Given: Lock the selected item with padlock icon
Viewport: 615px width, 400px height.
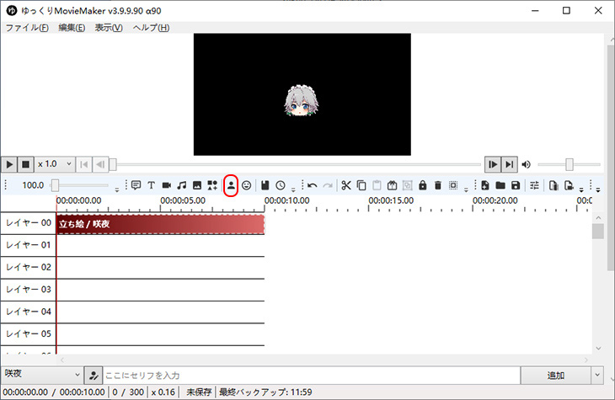Looking at the screenshot, I should click(422, 185).
